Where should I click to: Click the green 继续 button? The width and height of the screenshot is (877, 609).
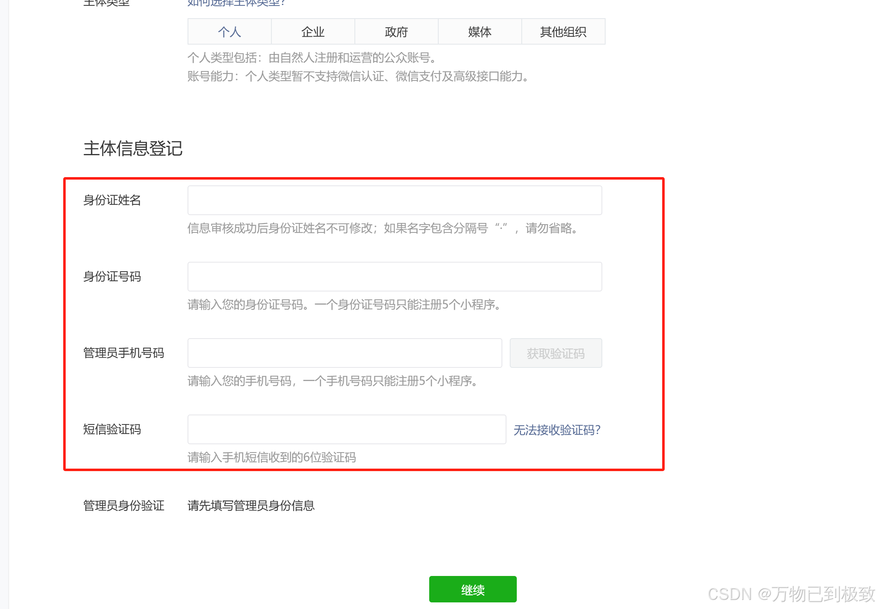(x=473, y=589)
